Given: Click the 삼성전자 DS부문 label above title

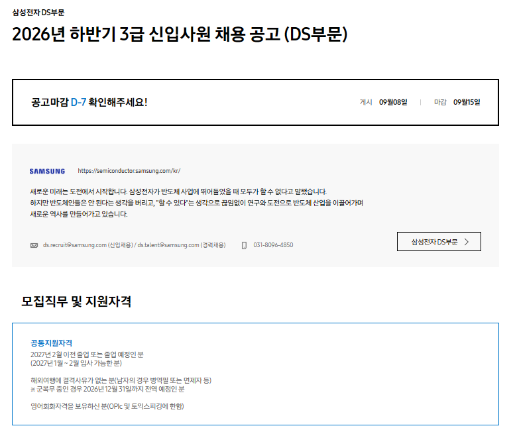Looking at the screenshot, I should pyautogui.click(x=38, y=13).
